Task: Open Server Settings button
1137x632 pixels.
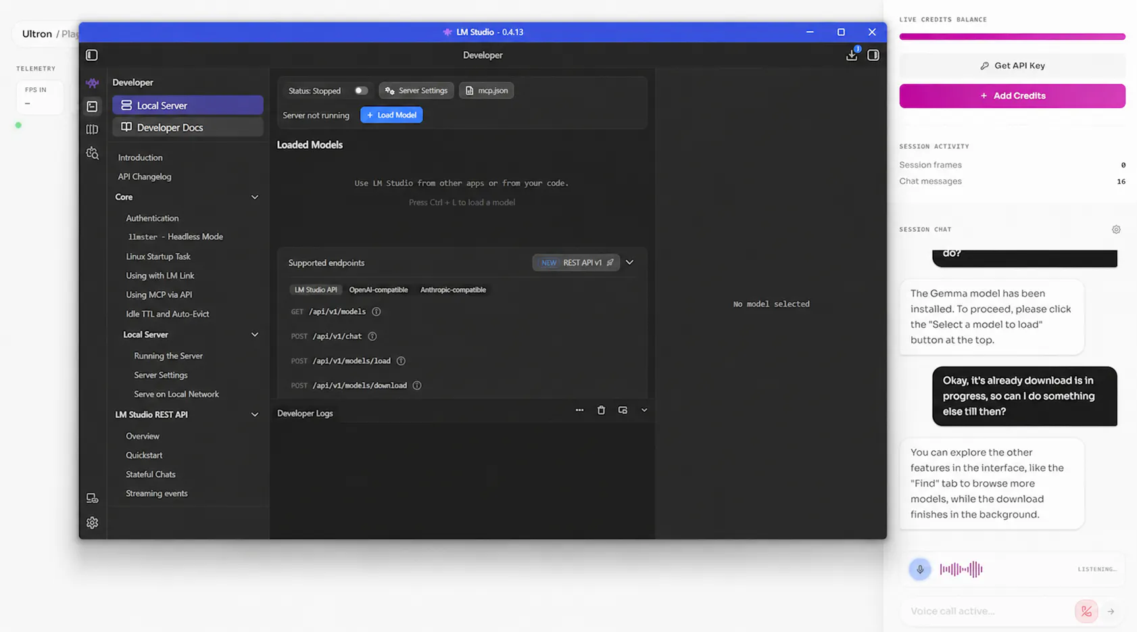Action: [x=416, y=91]
